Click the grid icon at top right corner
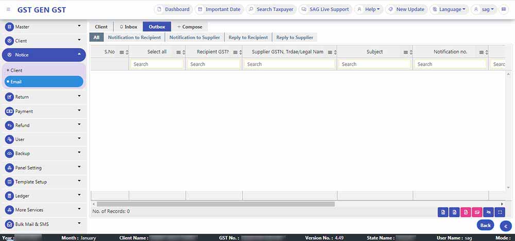 [504, 9]
